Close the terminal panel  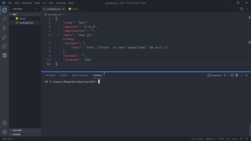tap(247, 75)
